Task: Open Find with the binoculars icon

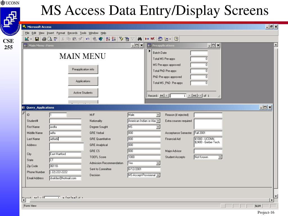Action: tap(140, 39)
